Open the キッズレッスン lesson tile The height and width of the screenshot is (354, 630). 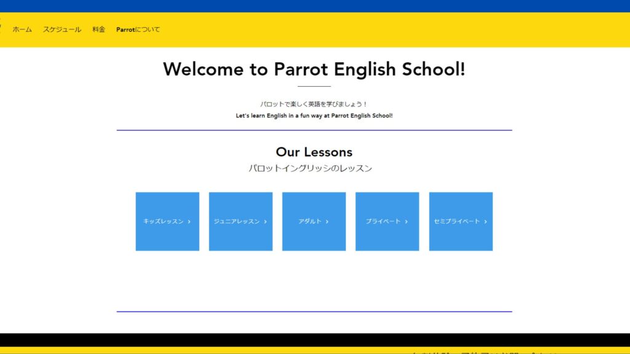coord(167,221)
